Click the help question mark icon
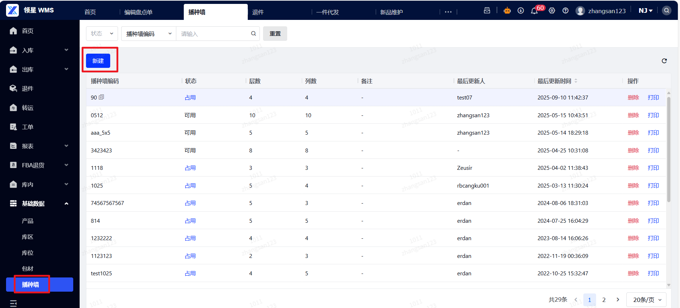This screenshot has width=680, height=308. tap(565, 11)
